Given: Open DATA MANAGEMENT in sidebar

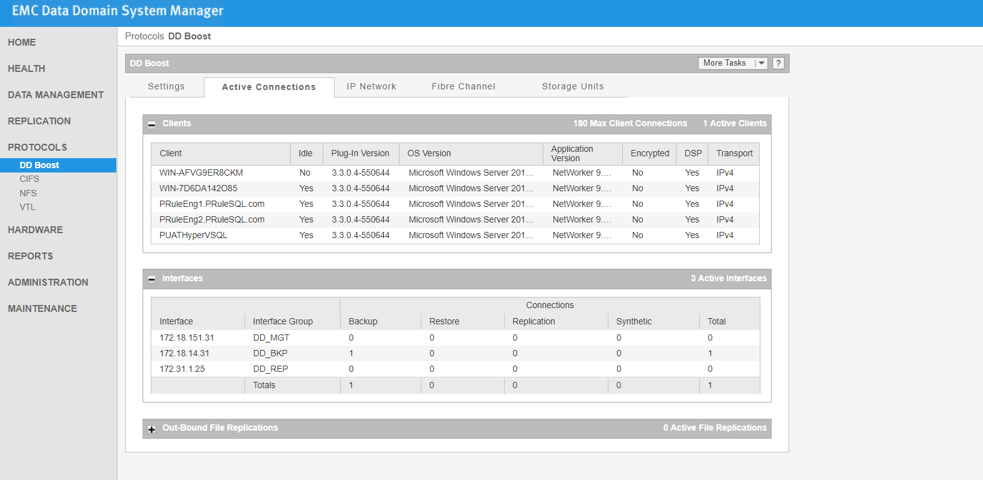Looking at the screenshot, I should coord(56,95).
